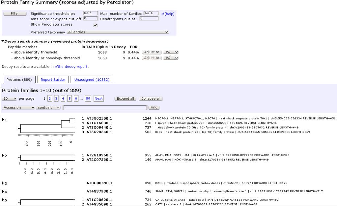Edit the Ions score cut-off field
Screen dimensions: 337x206
(x=91, y=18)
